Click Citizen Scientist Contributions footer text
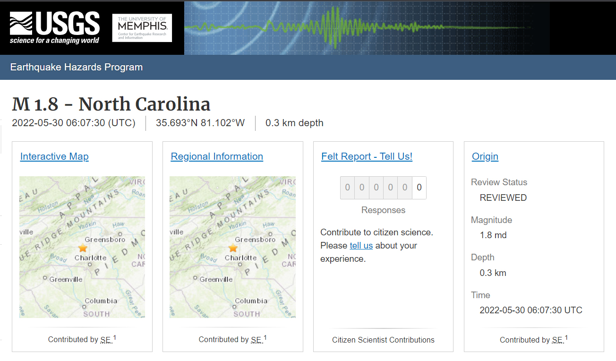This screenshot has width=616, height=361. point(383,340)
